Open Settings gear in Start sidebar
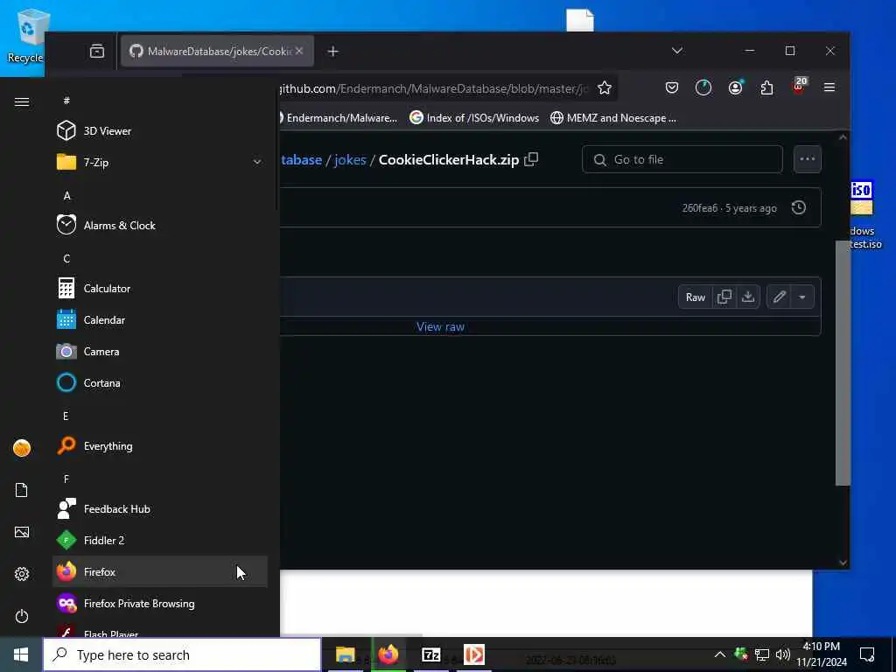Viewport: 896px width, 672px height. coord(22,574)
